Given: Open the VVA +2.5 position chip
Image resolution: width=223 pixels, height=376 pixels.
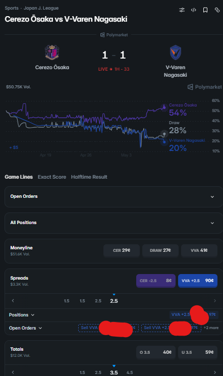Looking at the screenshot, I should [x=194, y=314].
